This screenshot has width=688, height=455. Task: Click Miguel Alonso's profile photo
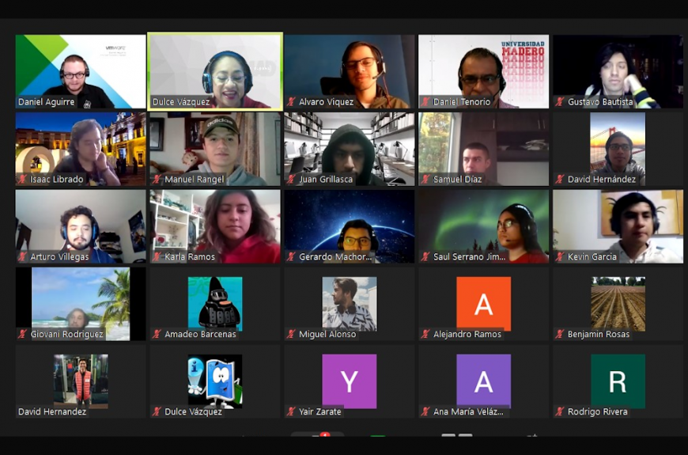tap(349, 303)
